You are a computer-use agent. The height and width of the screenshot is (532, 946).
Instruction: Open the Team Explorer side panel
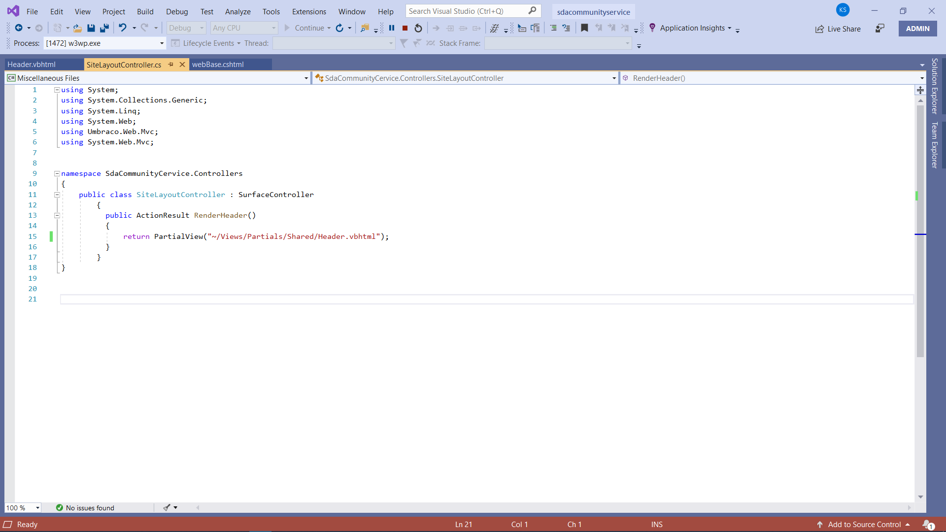coord(935,145)
